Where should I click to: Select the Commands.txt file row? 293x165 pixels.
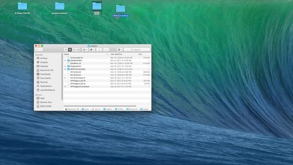pos(107,58)
